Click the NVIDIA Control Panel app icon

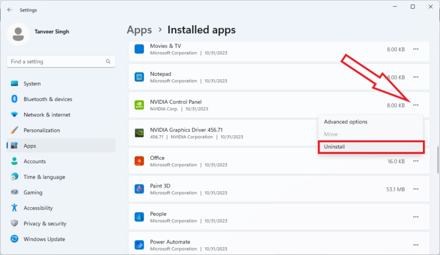click(139, 105)
